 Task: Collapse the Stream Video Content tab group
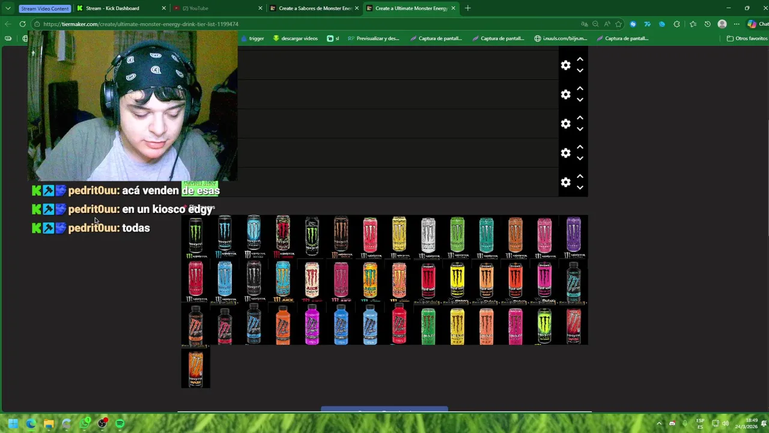pyautogui.click(x=44, y=8)
